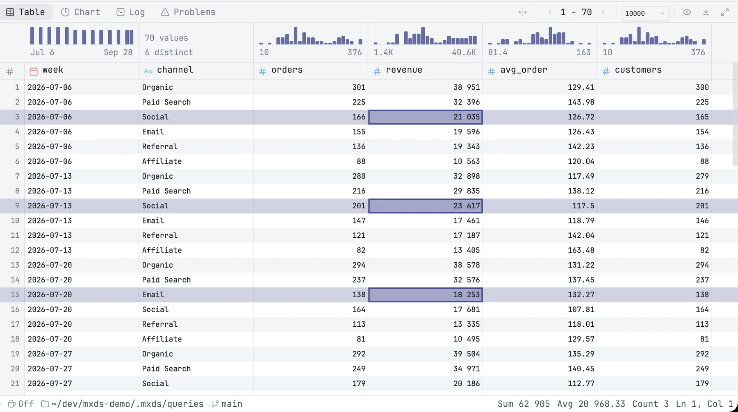738x412 pixels.
Task: Click Sum 62 905 in status bar
Action: point(524,404)
